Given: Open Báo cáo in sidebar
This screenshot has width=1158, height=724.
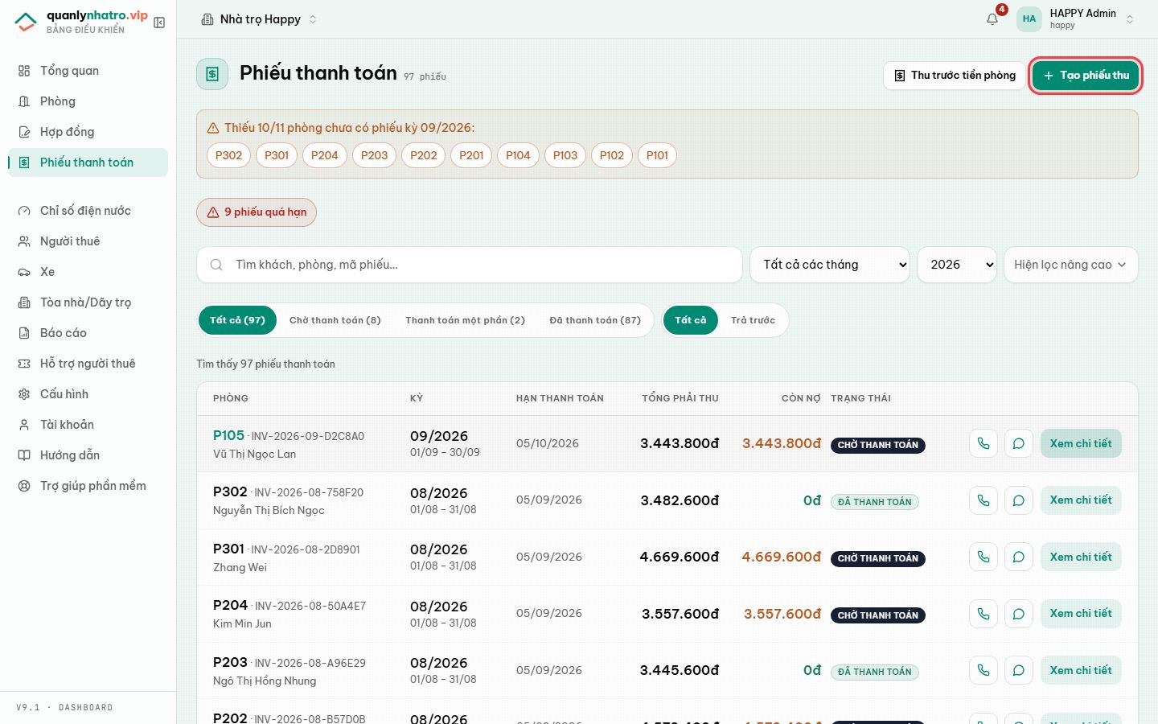Looking at the screenshot, I should tap(88, 333).
